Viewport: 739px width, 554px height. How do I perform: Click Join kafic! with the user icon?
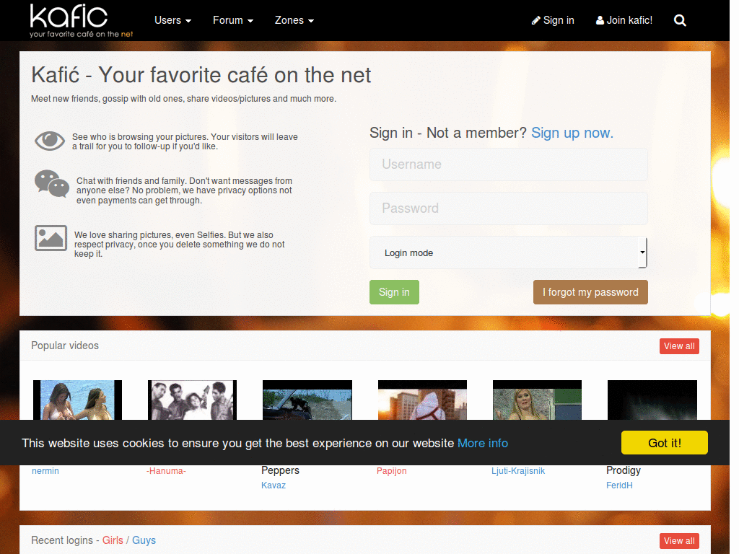point(624,20)
